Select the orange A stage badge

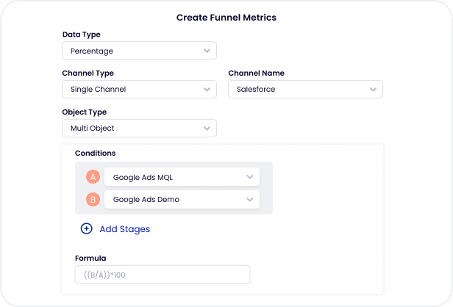[x=93, y=177]
